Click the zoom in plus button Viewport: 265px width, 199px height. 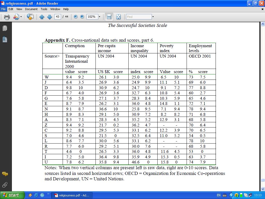82,17
